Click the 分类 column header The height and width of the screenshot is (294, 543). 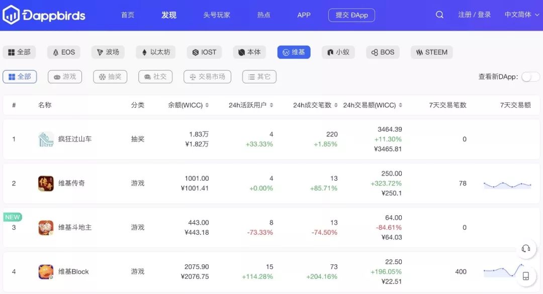(x=137, y=105)
